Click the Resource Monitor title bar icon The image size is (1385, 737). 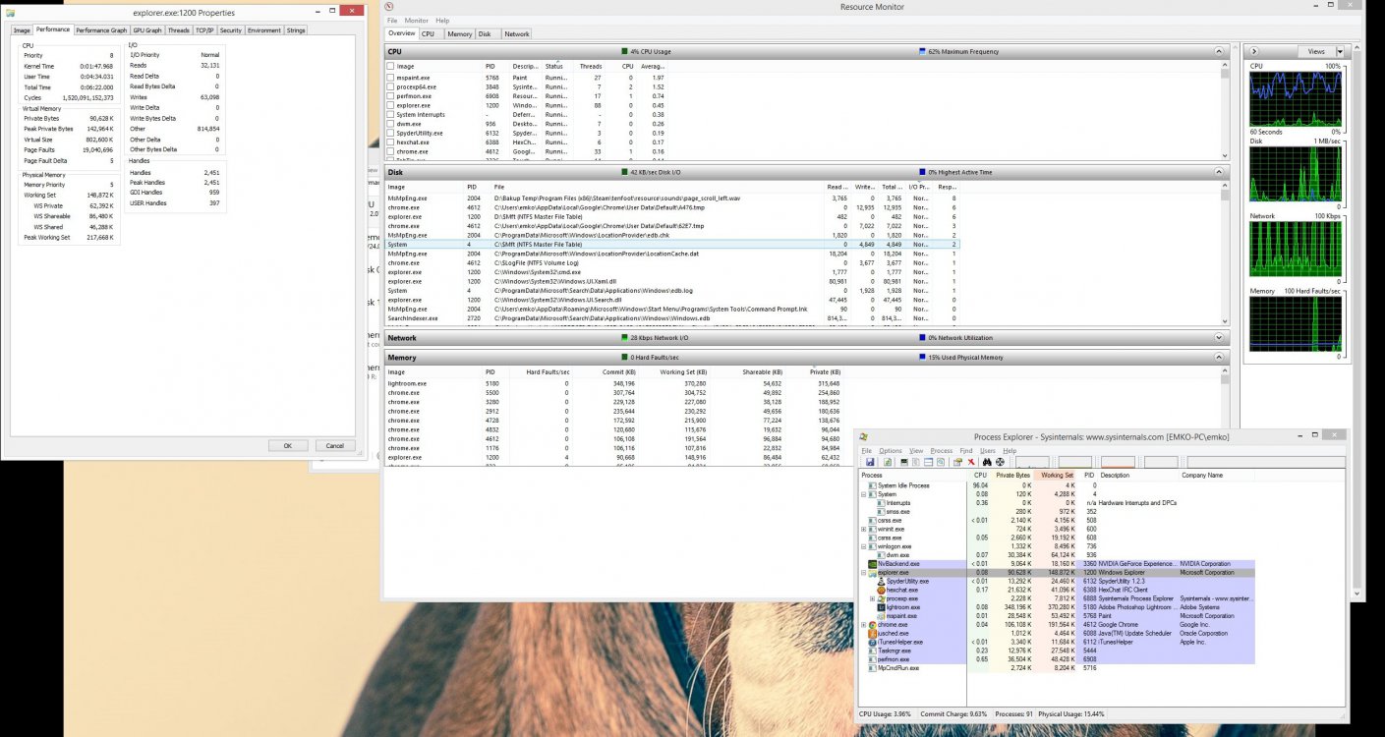click(x=390, y=7)
